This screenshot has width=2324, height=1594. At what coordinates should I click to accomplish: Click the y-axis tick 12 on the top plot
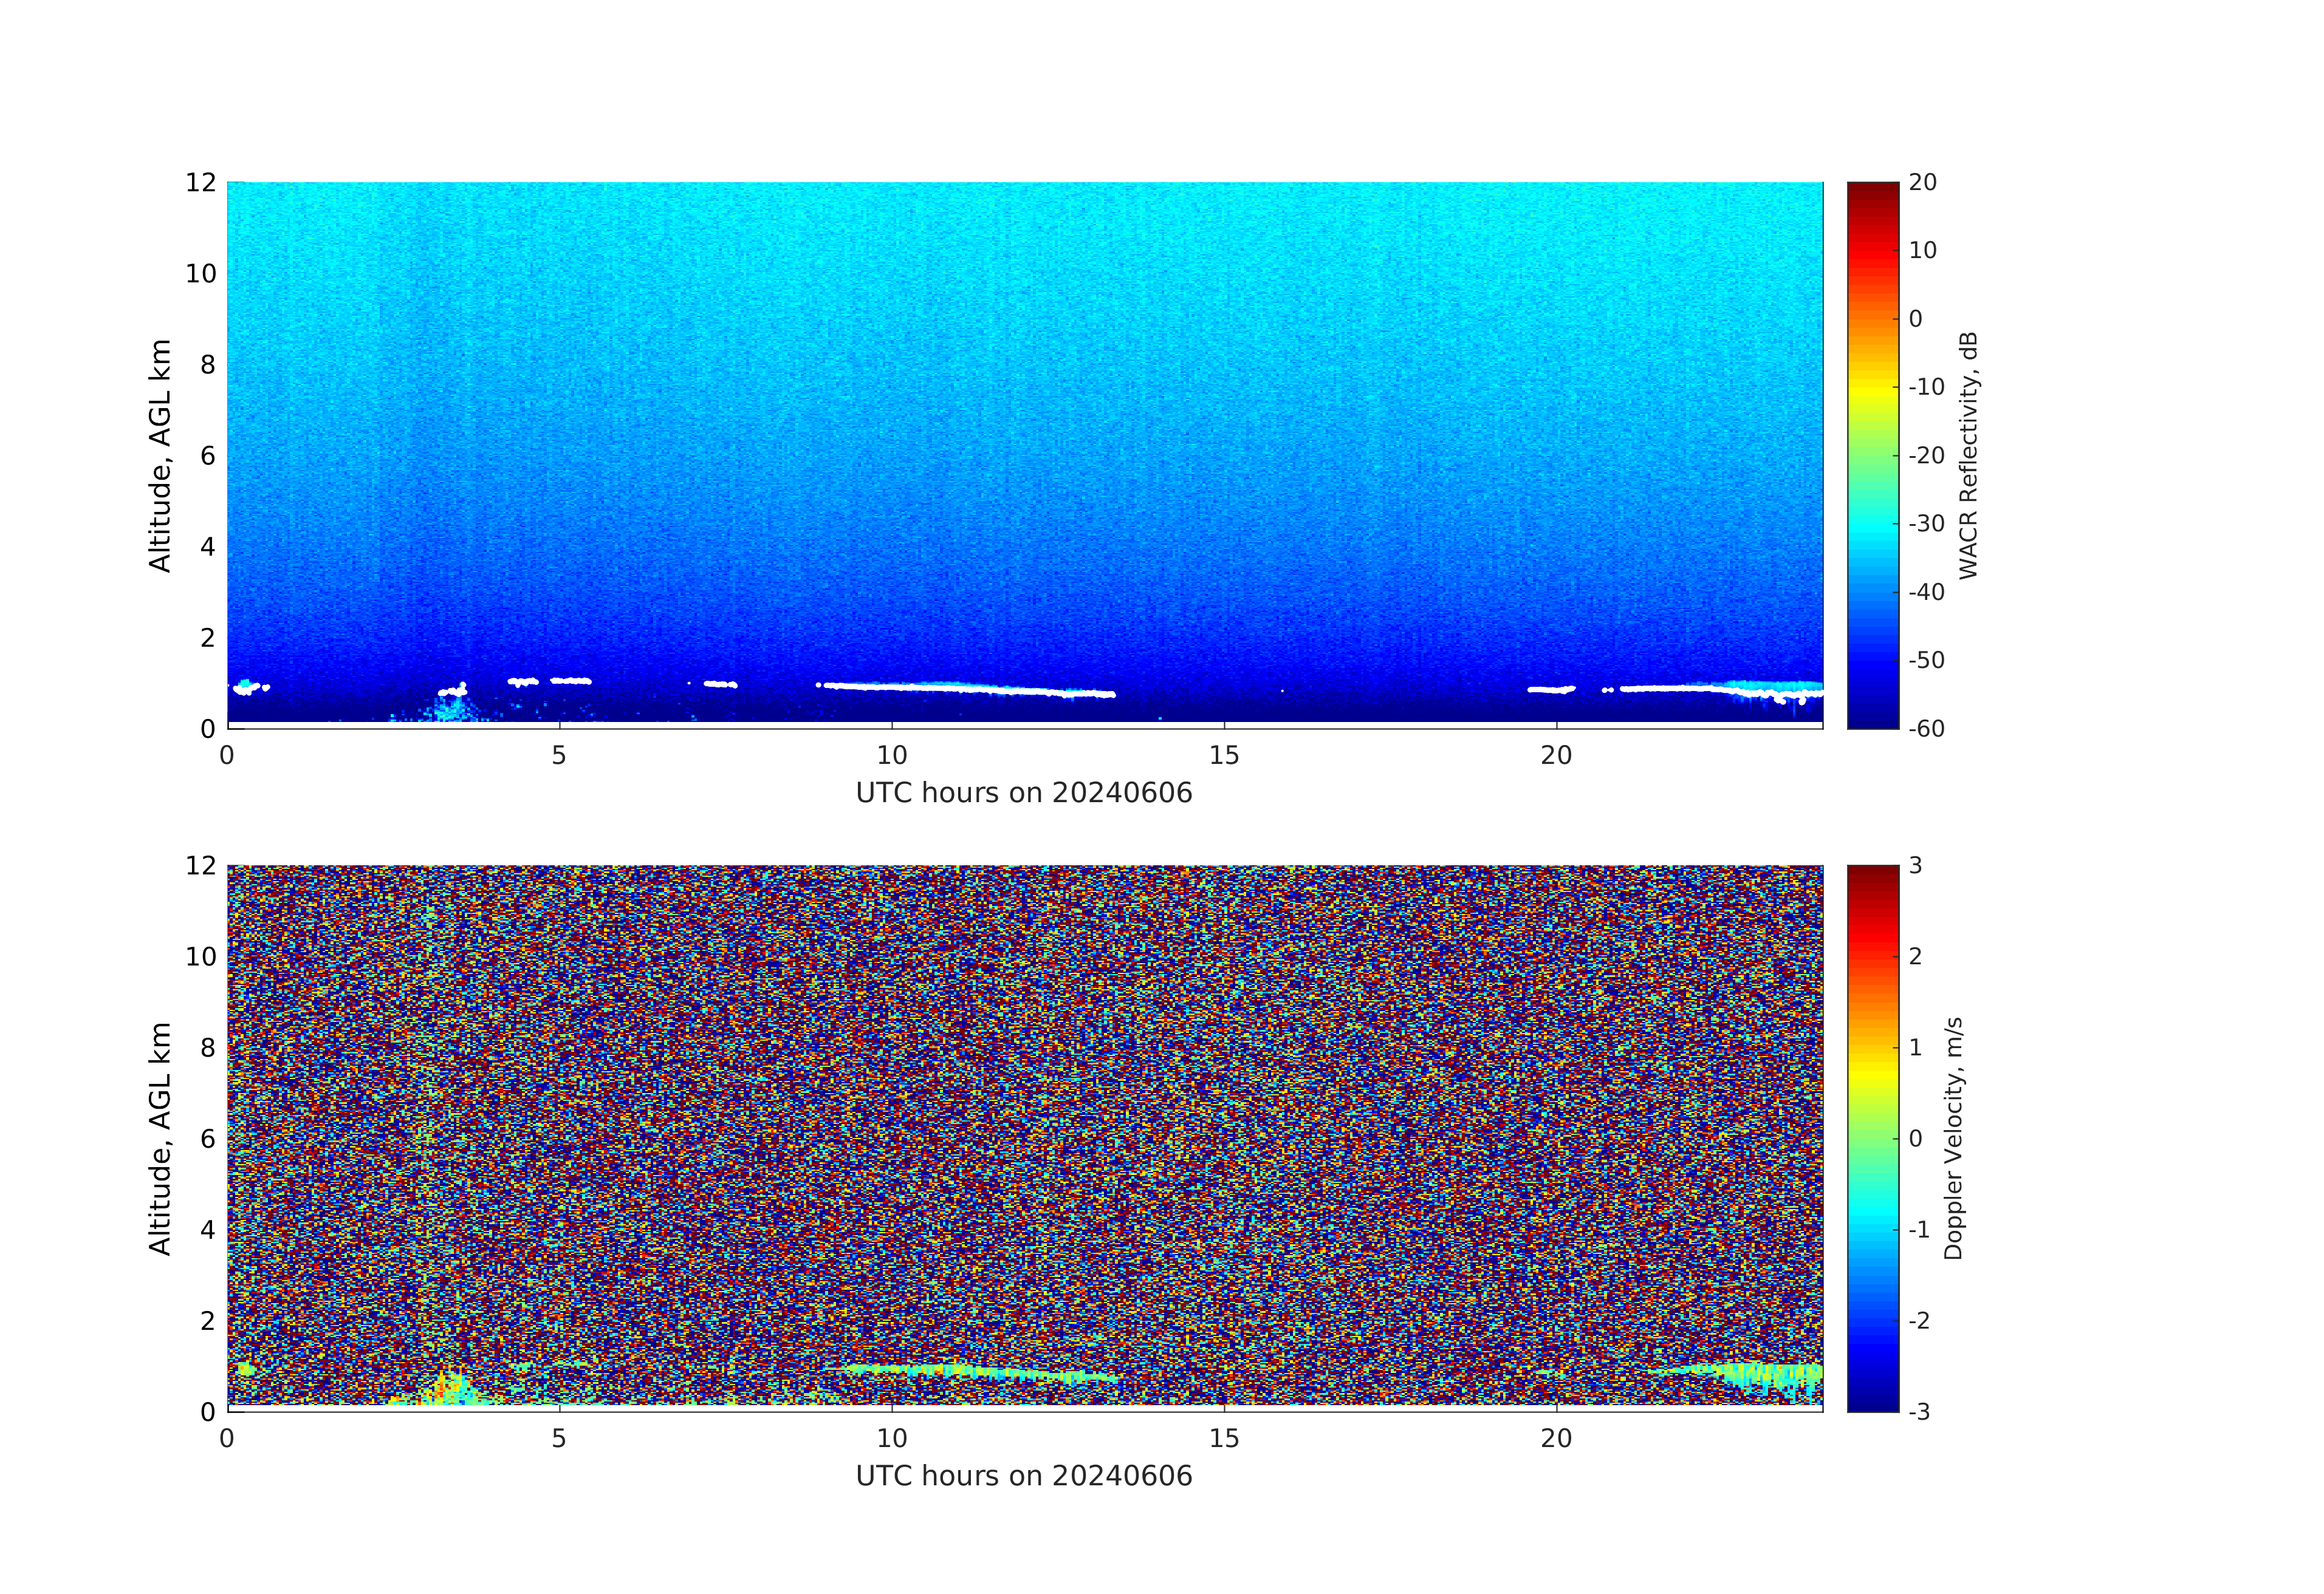pyautogui.click(x=200, y=183)
